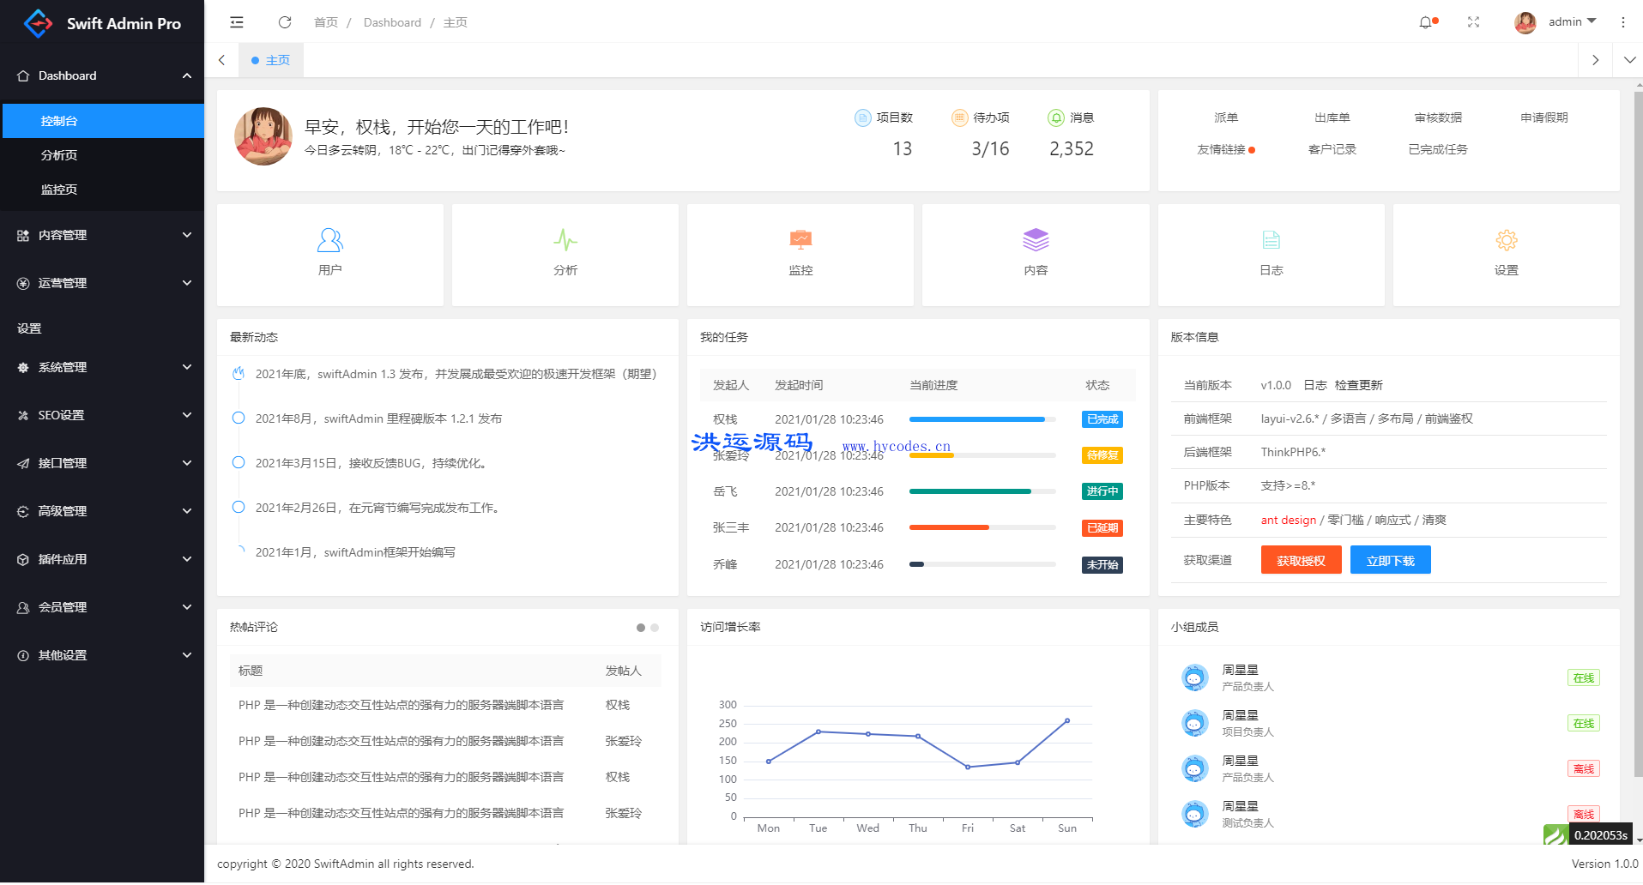
Task: Click the 插件应用 cube sidebar icon
Action: coord(23,559)
